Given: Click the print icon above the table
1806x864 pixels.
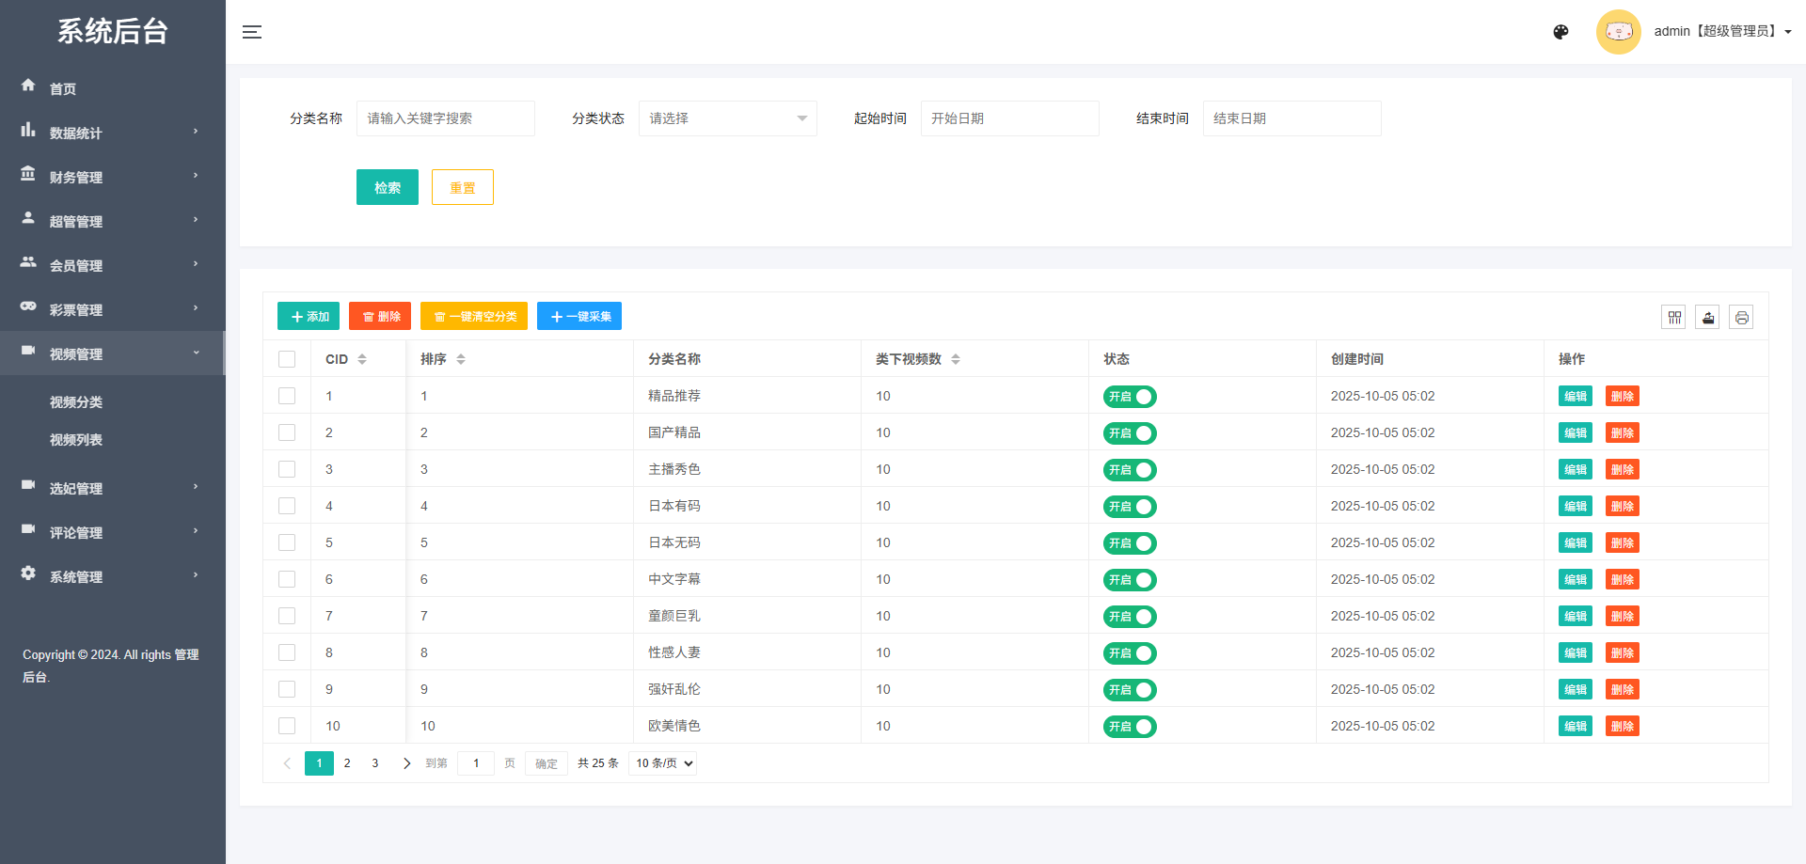Looking at the screenshot, I should 1741,317.
